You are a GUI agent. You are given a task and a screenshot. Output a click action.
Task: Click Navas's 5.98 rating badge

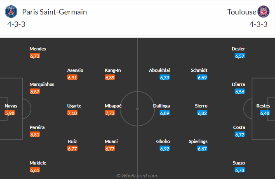coord(10,113)
